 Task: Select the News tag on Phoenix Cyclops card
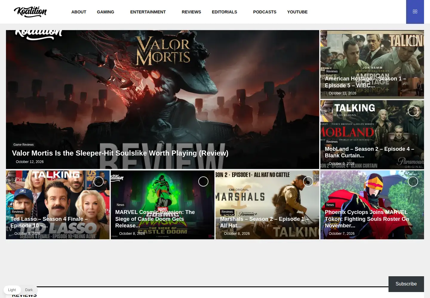330,205
